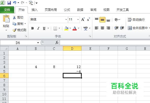Open the Font (字体) dialog launcher
Viewport: 150px width, 103px height.
tap(90, 36)
